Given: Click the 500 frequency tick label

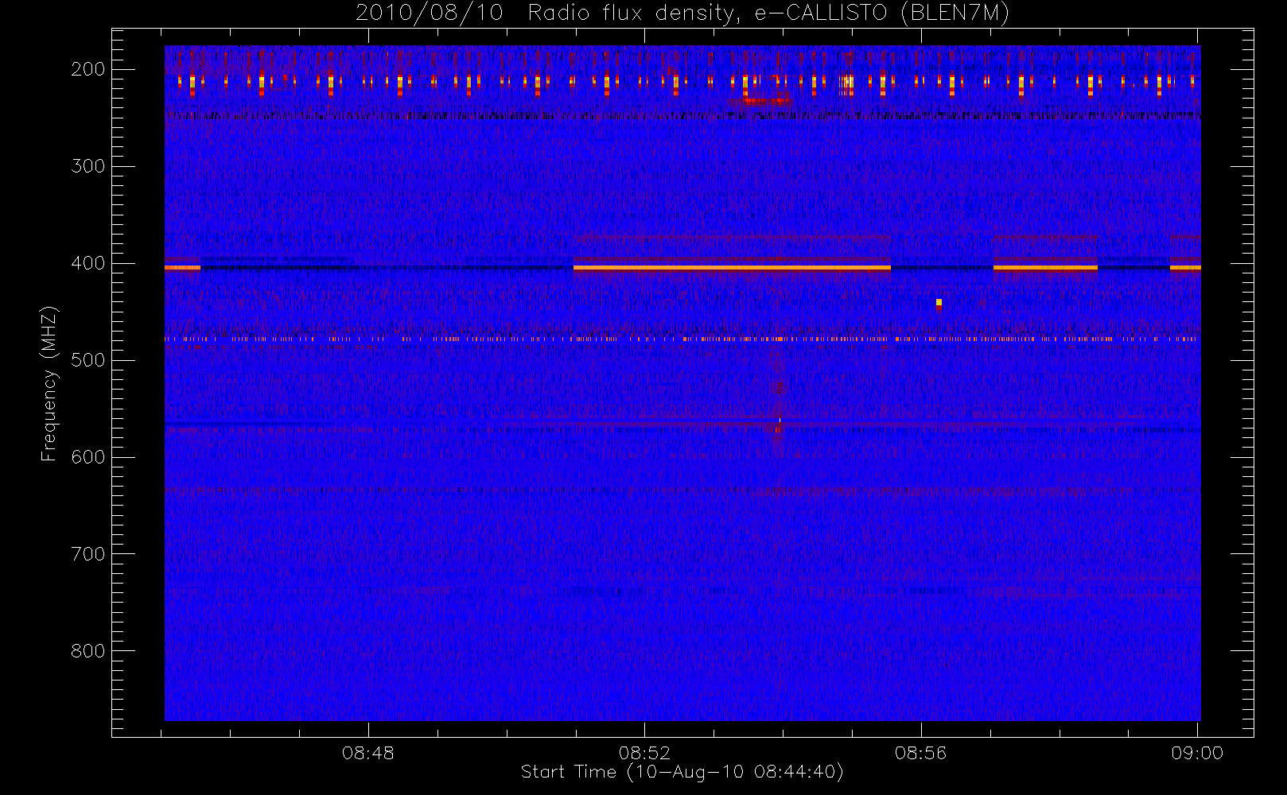Looking at the screenshot, I should click(87, 360).
